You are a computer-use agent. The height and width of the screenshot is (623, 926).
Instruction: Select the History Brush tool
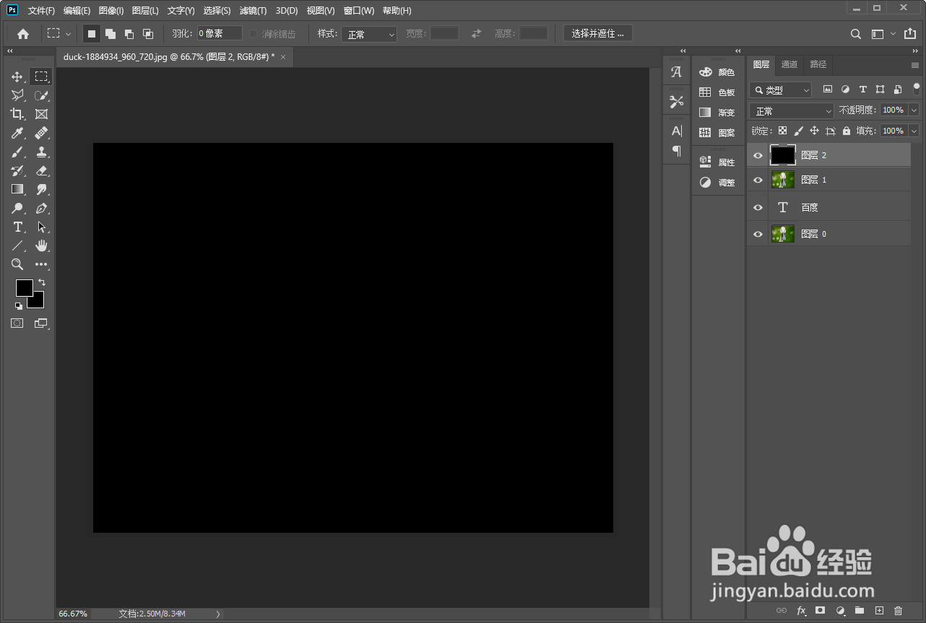coord(17,170)
